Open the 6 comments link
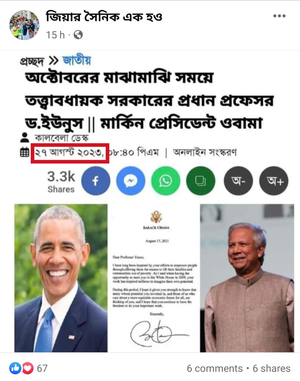300x381 pixels. point(215,368)
